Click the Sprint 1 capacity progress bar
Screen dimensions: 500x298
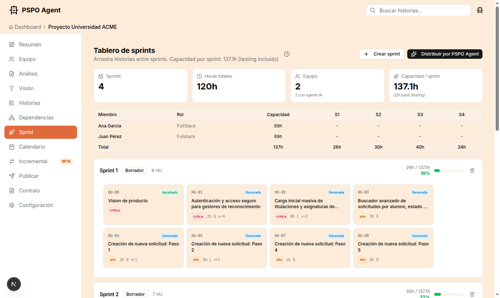click(x=449, y=170)
